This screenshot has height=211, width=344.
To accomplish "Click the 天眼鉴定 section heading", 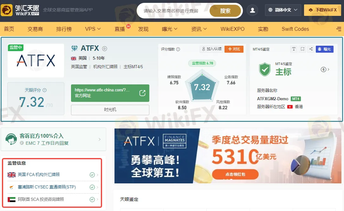I will click(x=129, y=199).
